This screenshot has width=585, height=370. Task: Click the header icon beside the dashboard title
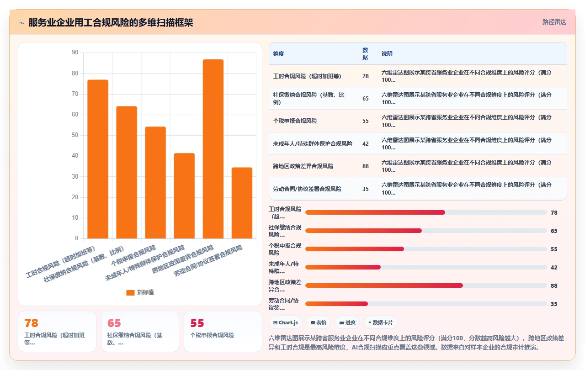[21, 22]
